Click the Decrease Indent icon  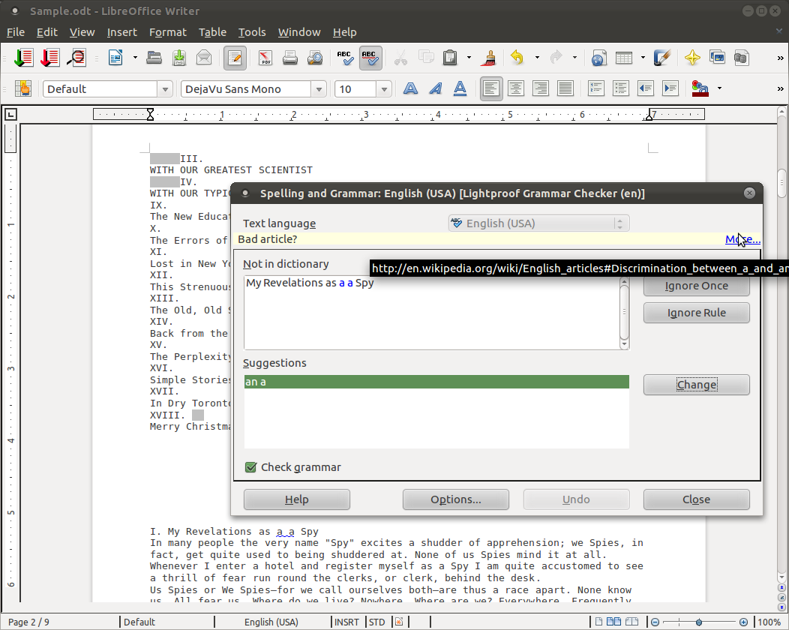[x=646, y=88]
